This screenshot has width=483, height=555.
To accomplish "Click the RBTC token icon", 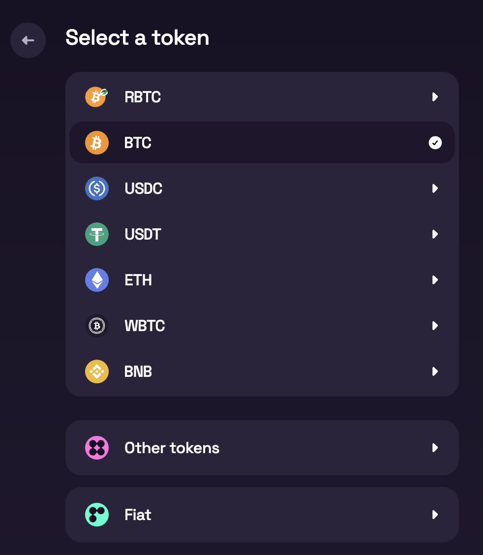I will (96, 97).
